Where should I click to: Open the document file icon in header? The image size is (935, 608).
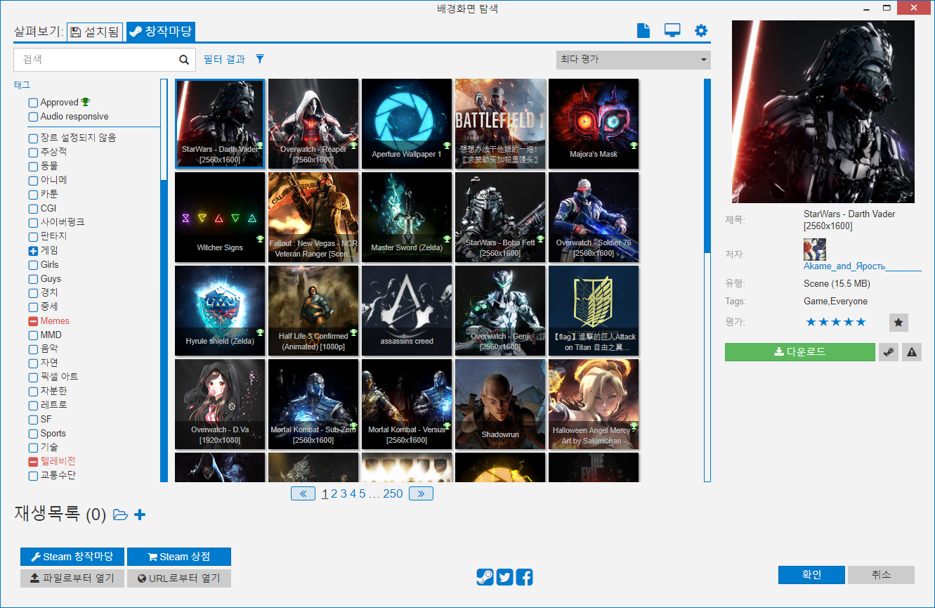(643, 31)
